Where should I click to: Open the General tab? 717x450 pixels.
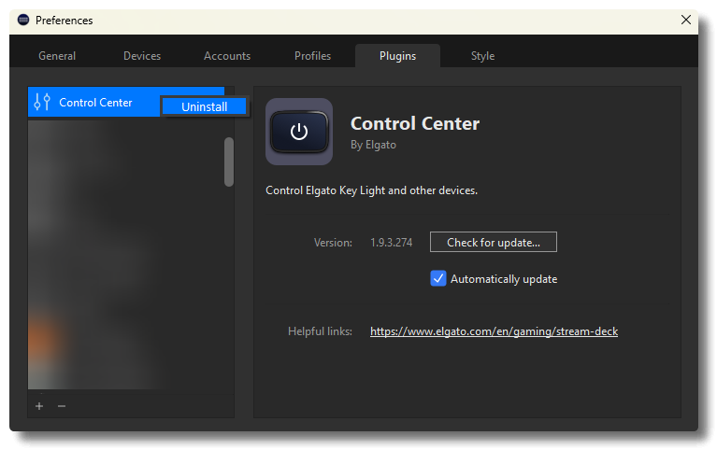point(57,56)
